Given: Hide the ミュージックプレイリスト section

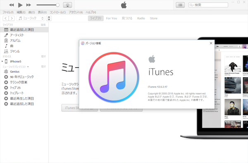Looking at the screenshot, I should click(x=43, y=66).
